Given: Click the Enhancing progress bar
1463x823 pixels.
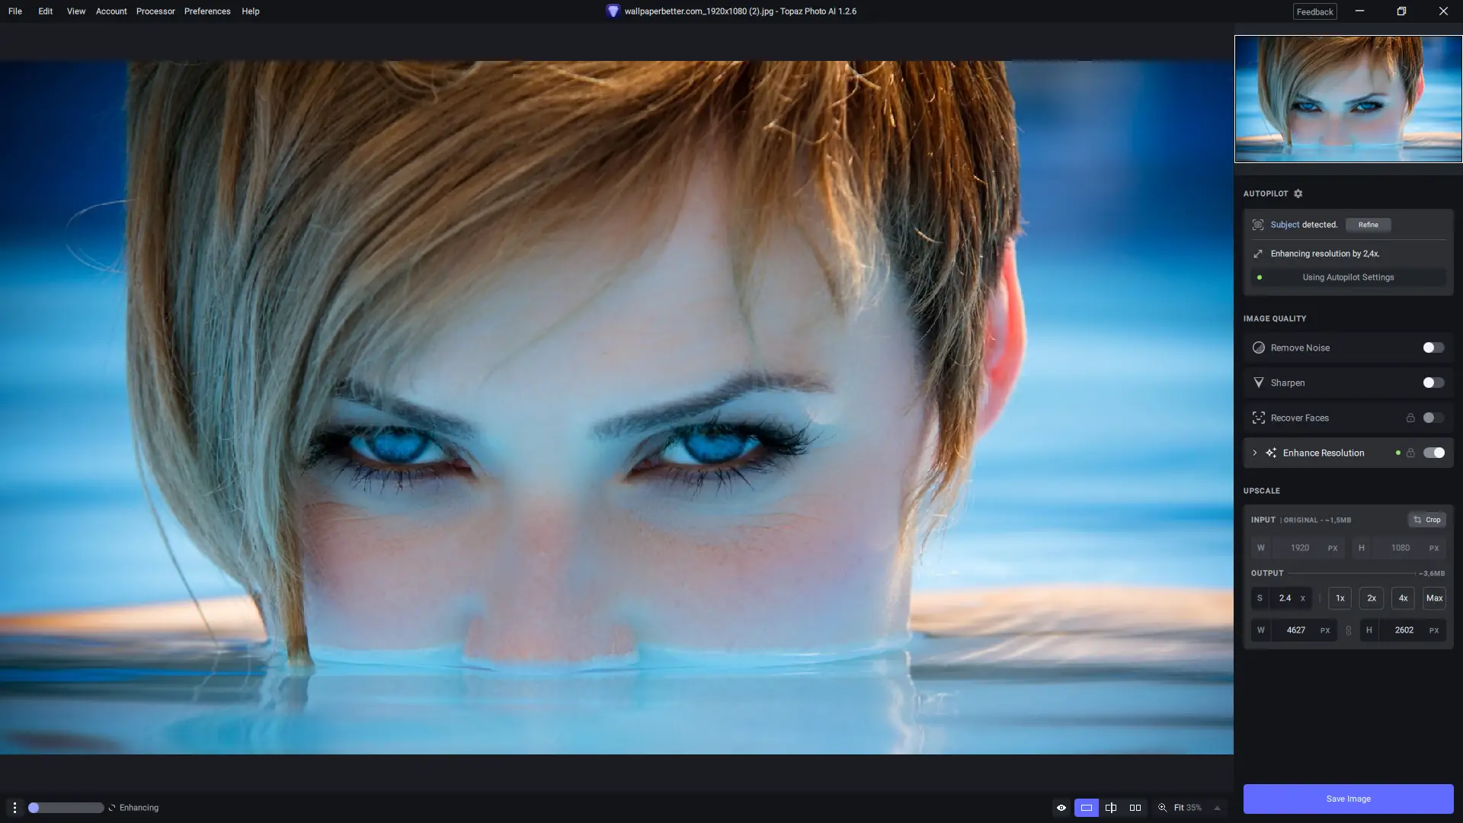Looking at the screenshot, I should (x=66, y=808).
